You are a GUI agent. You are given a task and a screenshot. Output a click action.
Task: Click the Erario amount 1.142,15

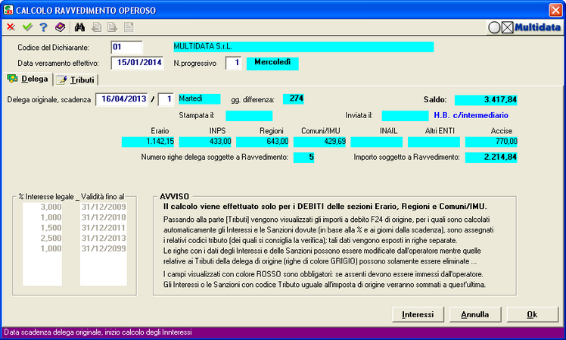148,142
